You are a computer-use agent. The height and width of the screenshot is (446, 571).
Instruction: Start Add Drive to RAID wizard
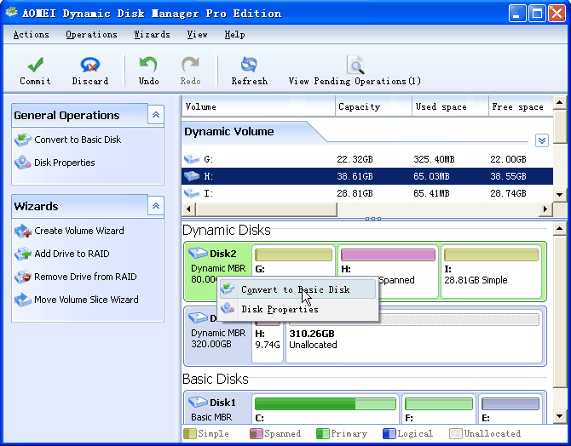(x=71, y=254)
